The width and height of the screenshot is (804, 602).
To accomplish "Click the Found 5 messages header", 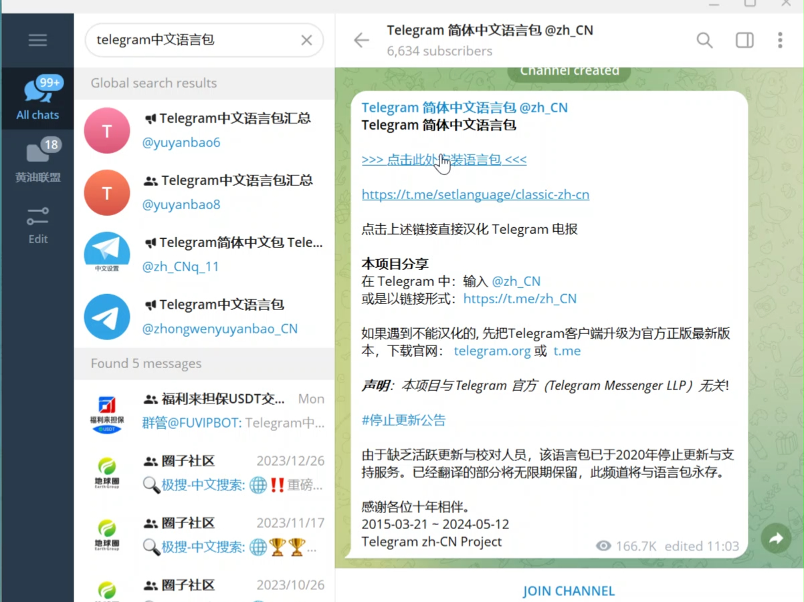I will point(146,363).
